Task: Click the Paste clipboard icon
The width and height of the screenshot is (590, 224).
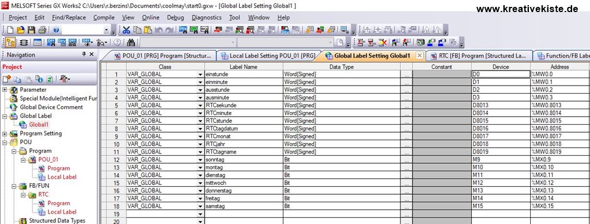Action: 148,30
